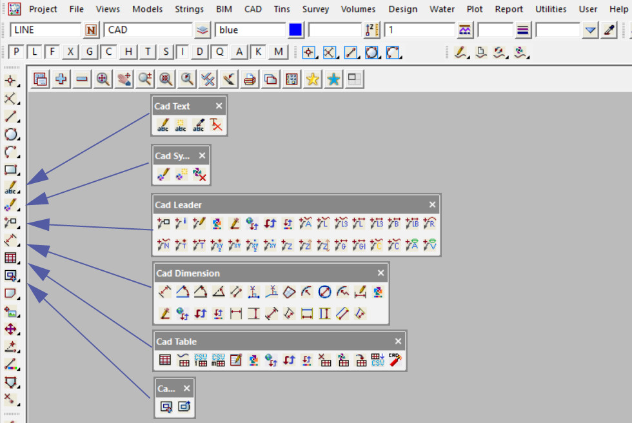The width and height of the screenshot is (632, 423).
Task: Toggle the G snap button
Action: (89, 52)
